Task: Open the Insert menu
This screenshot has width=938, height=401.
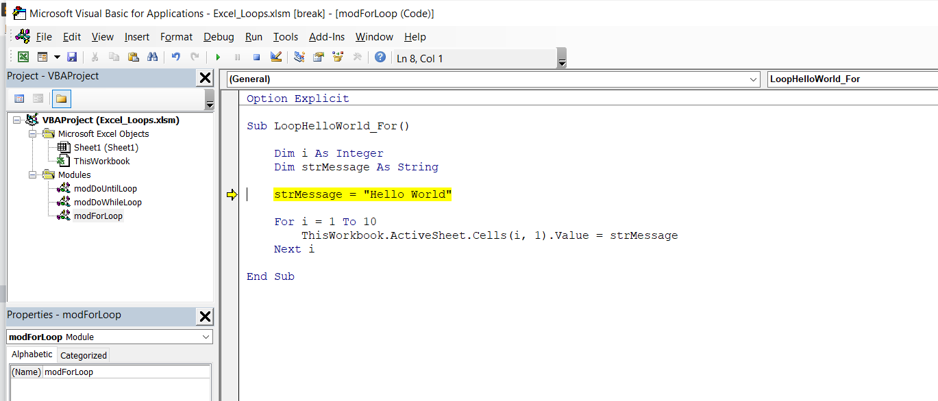Action: pos(137,37)
